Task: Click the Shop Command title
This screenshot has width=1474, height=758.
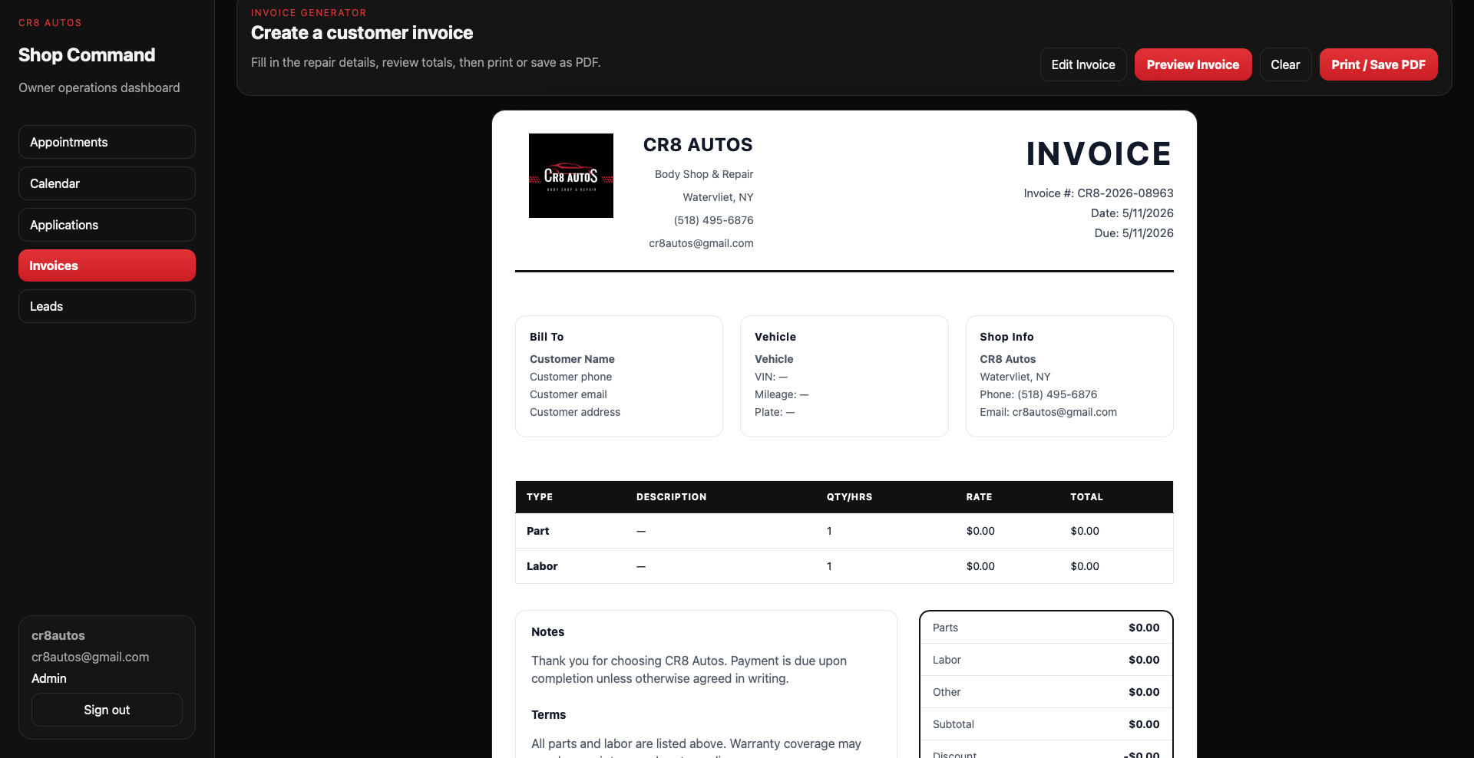Action: click(87, 55)
